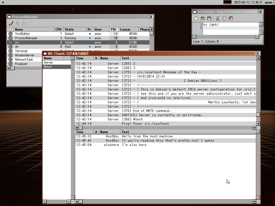275x206 pixels.
Task: Save the file with the floppy icon
Action: (x=209, y=18)
